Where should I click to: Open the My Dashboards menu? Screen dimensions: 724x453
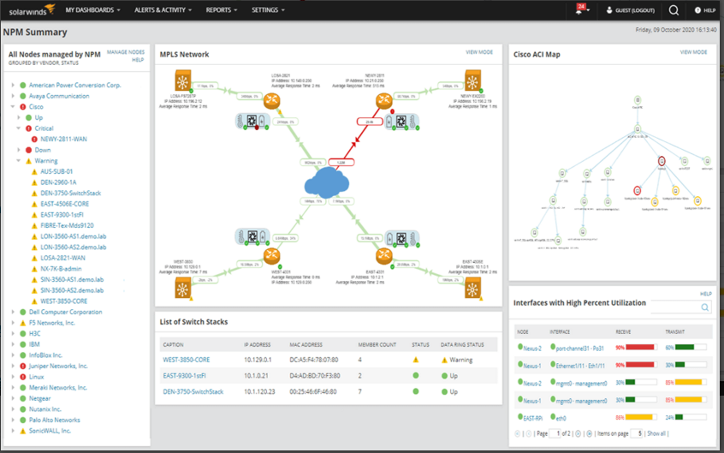click(92, 9)
